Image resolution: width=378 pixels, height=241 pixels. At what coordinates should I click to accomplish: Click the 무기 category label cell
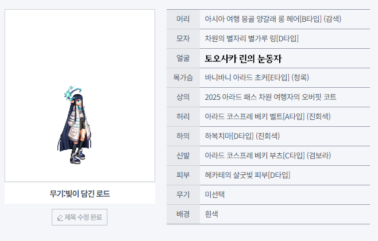[x=183, y=195]
